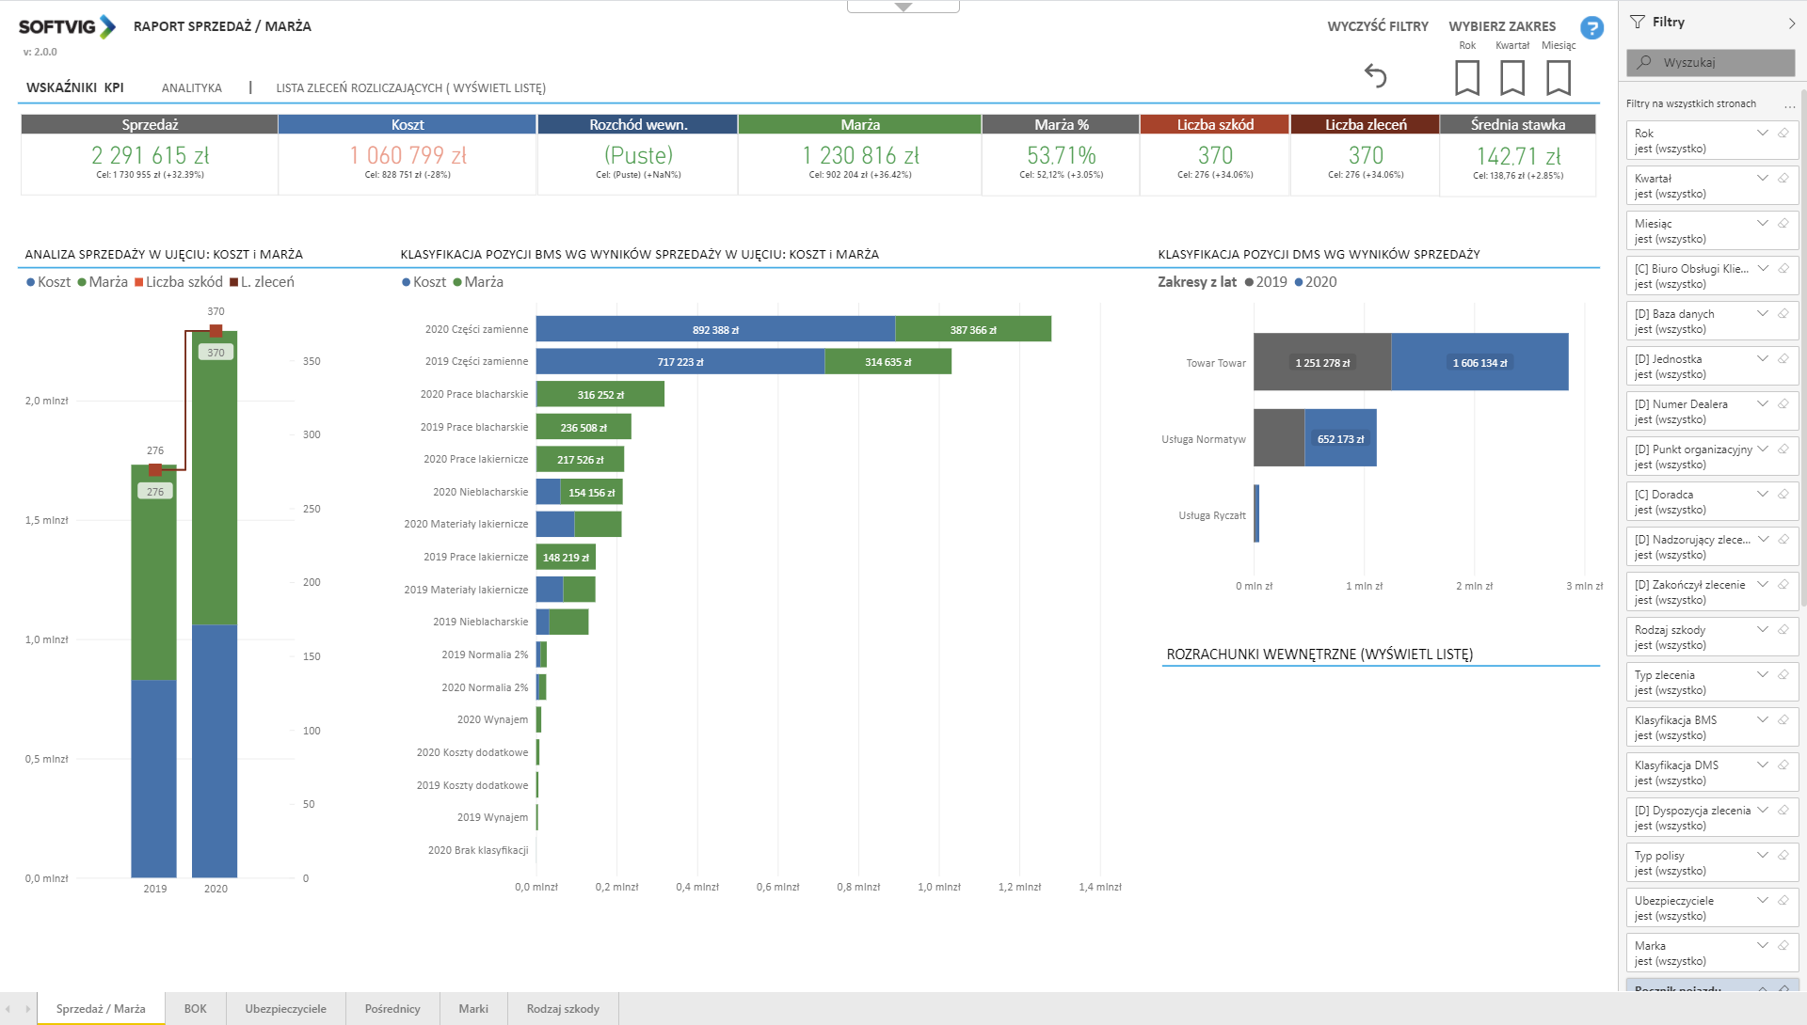The image size is (1807, 1025).
Task: Click the Rok bookmark icon
Action: point(1466,77)
